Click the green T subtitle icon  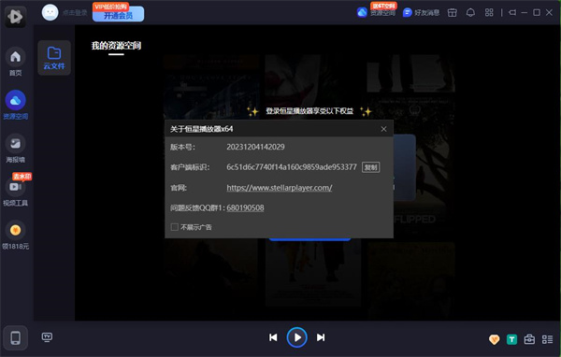point(512,339)
